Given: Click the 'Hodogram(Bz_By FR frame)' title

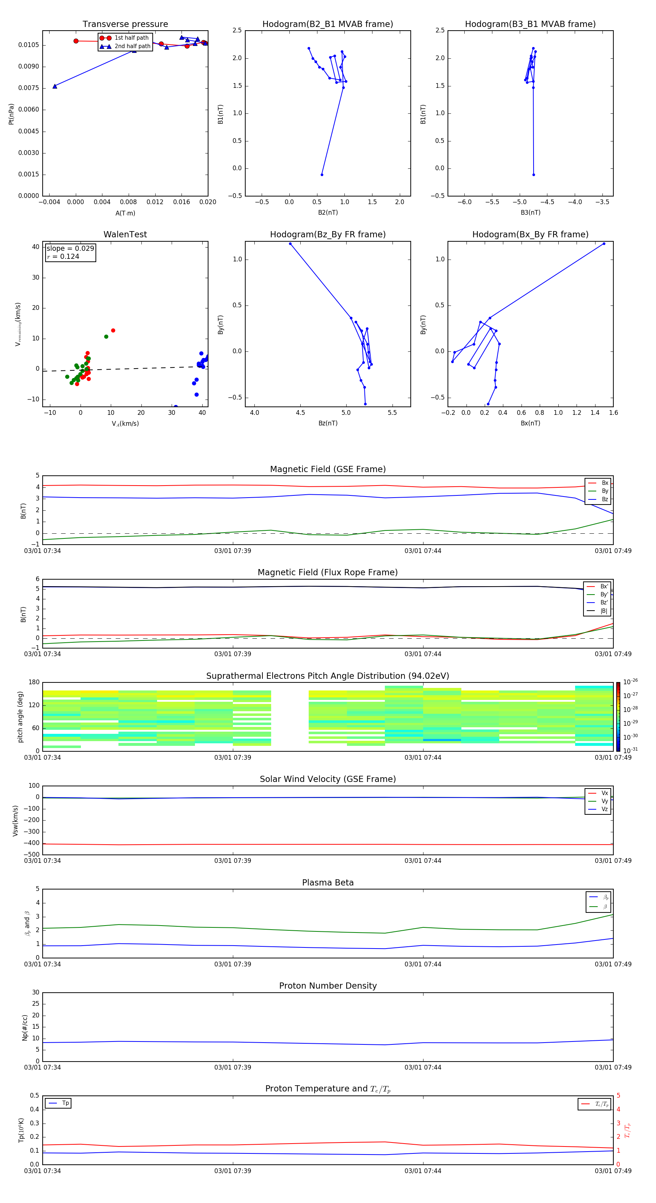Looking at the screenshot, I should [328, 234].
